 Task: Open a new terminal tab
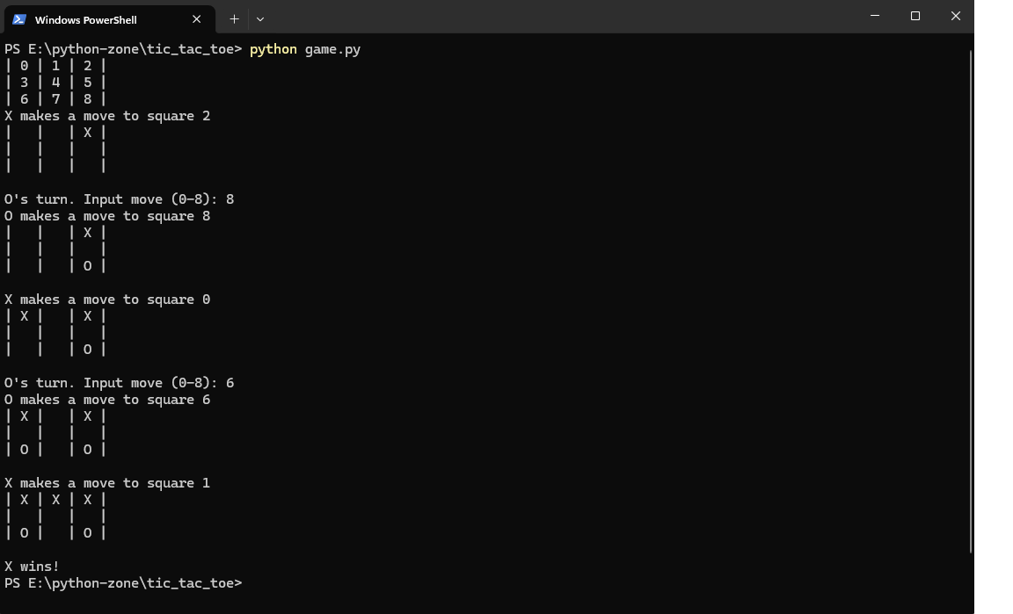[x=234, y=18]
